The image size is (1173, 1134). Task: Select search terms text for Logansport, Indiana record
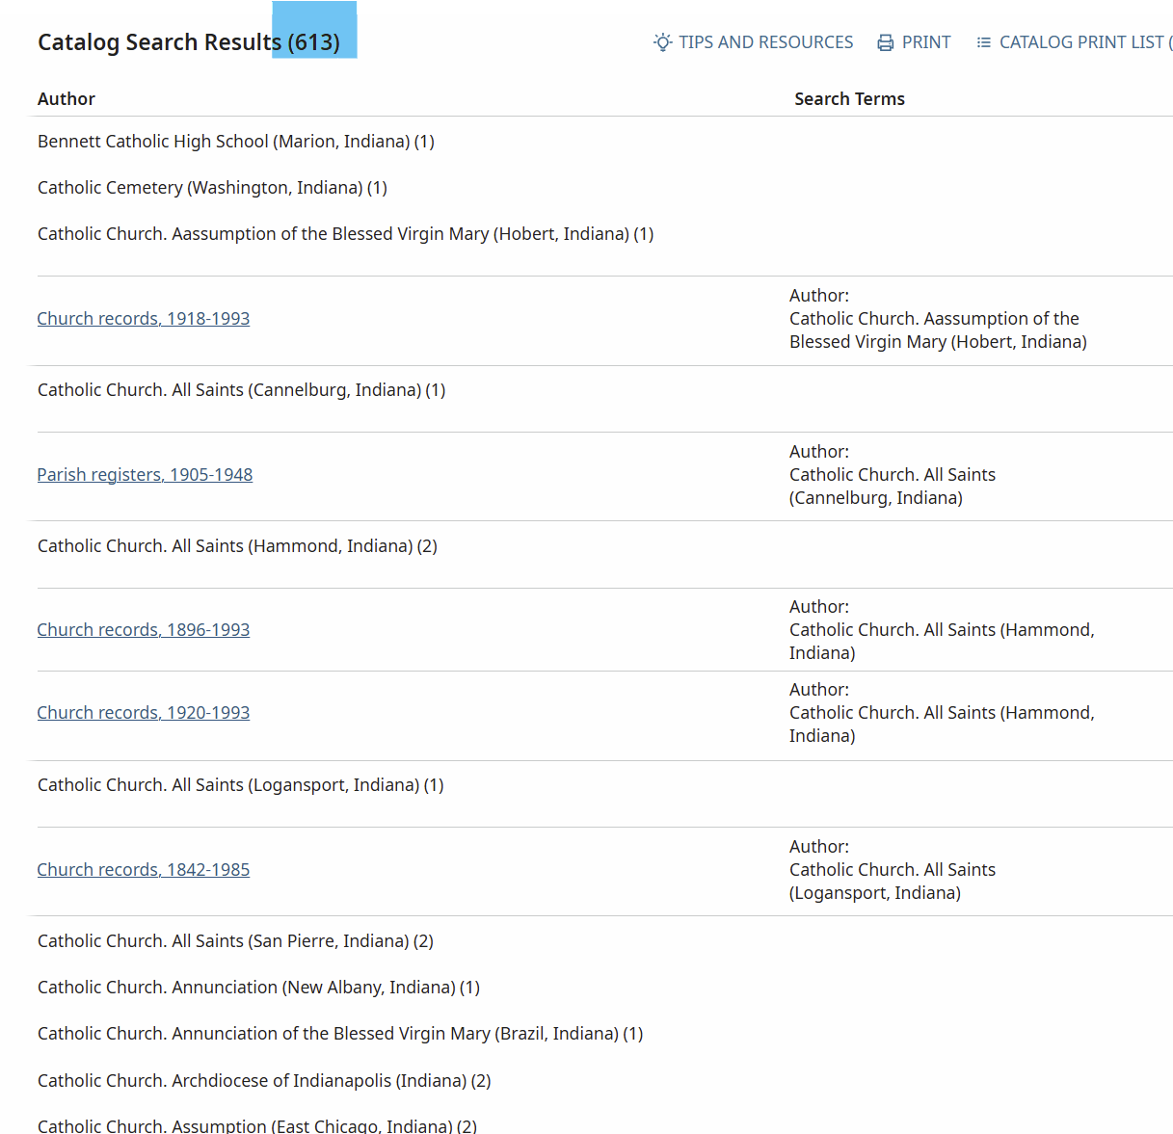pyautogui.click(x=893, y=870)
